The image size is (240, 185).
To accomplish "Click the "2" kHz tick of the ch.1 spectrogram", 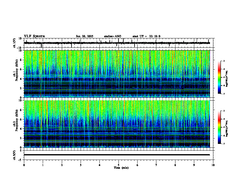I will pos(21,88).
